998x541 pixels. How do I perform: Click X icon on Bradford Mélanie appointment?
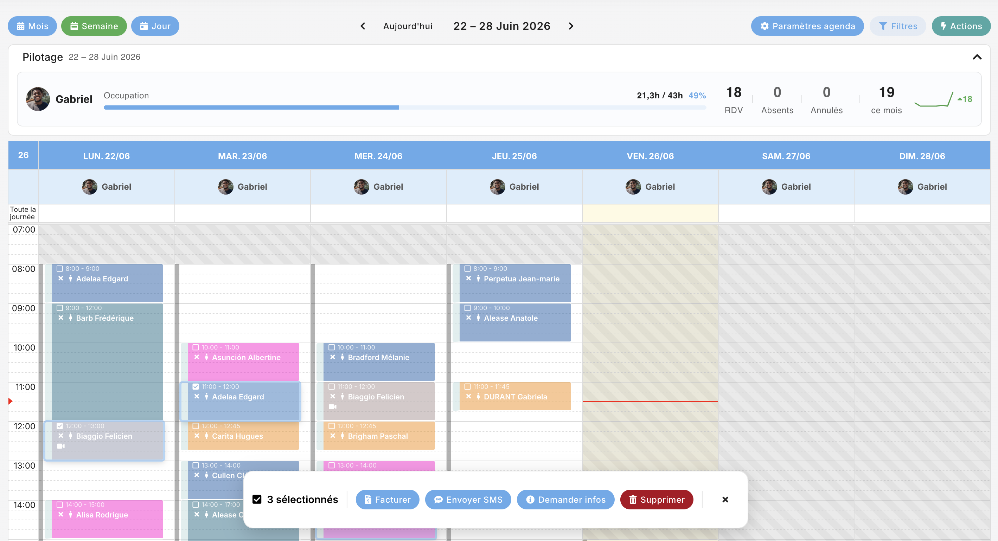pos(333,357)
